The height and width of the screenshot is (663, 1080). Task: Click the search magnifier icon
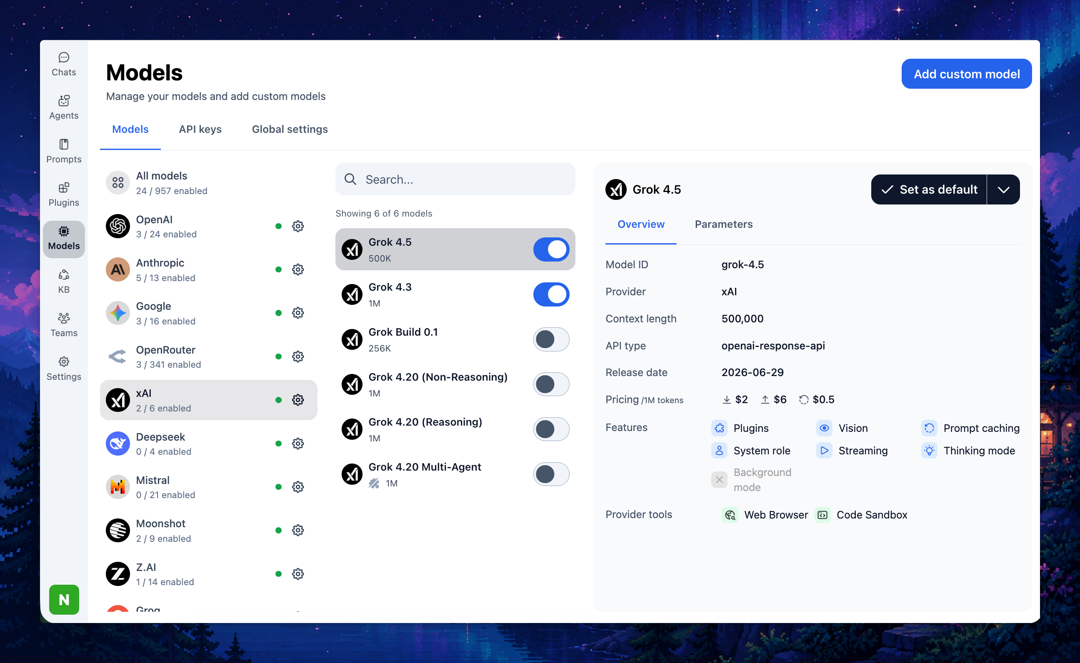pyautogui.click(x=350, y=179)
